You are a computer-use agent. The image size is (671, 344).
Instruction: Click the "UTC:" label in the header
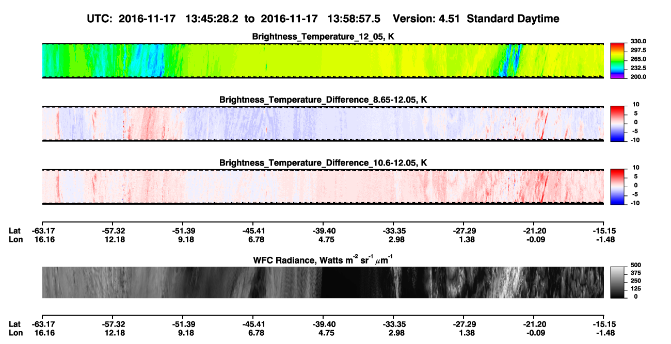pos(100,19)
